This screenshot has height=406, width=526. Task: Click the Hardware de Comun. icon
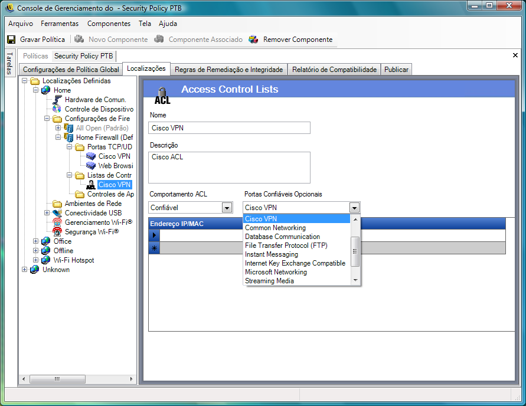(x=57, y=100)
